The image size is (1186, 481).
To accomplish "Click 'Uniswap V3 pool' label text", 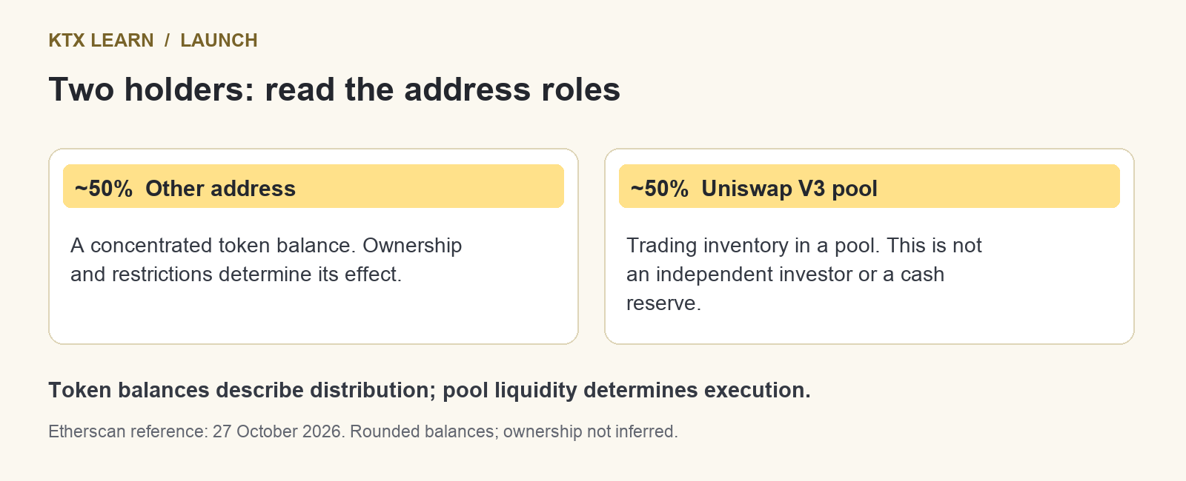I will 789,189.
